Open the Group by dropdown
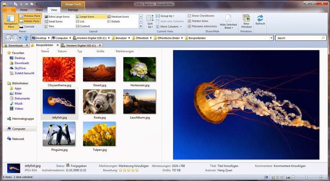The height and width of the screenshot is (181, 330). [165, 16]
